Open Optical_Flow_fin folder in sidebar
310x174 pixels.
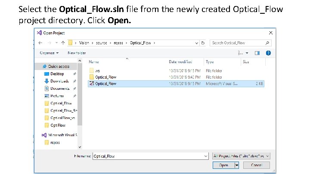click(61, 110)
